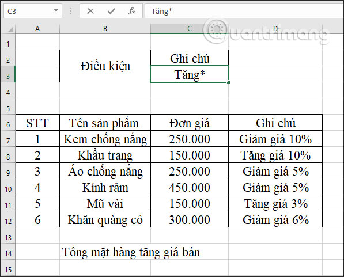Select the Giảm giá 6% cell

pos(275,219)
